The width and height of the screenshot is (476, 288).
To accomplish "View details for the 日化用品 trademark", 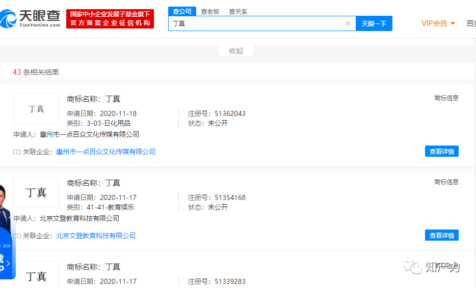I will [x=442, y=151].
